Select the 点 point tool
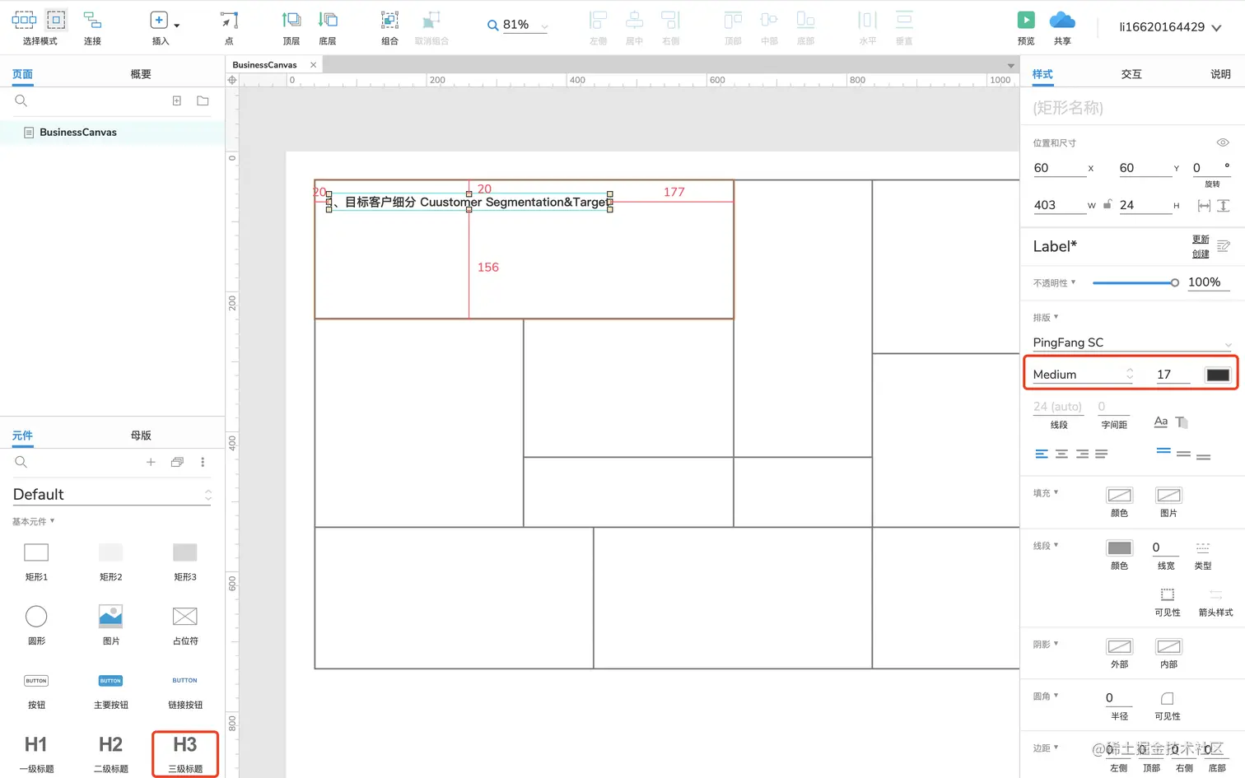Screen dimensions: 1245x778 tap(229, 20)
